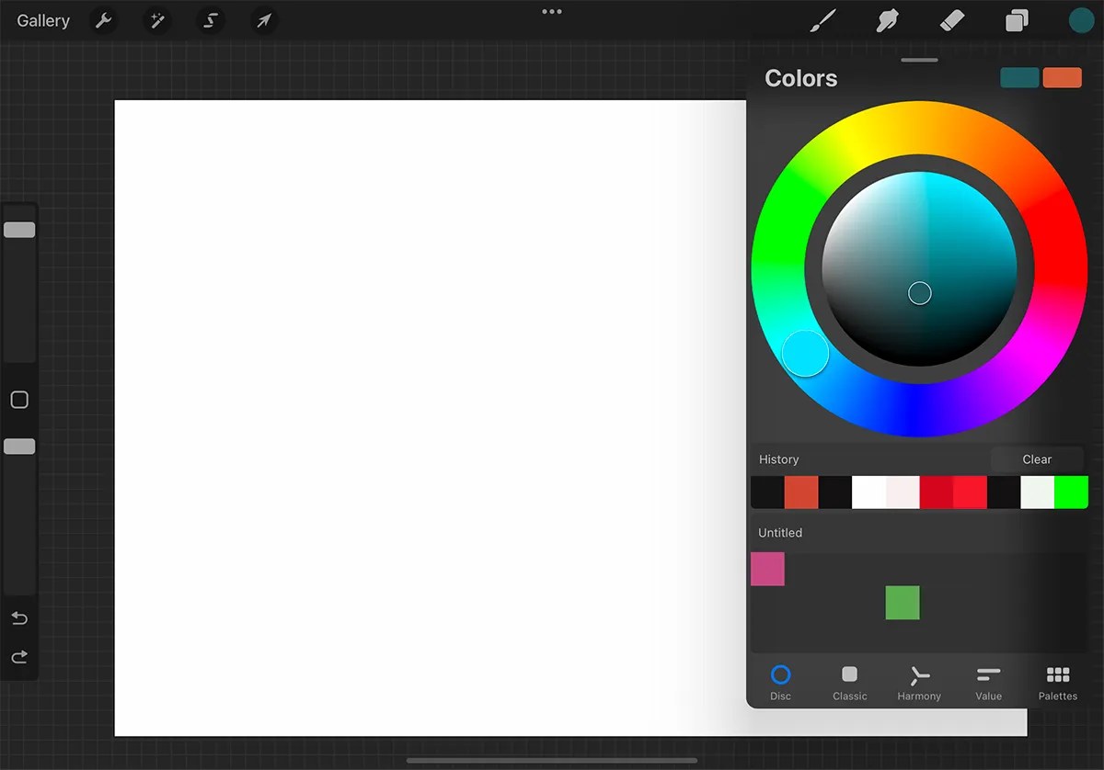Viewport: 1104px width, 770px height.
Task: Select the green swatch in Untitled palette
Action: pos(903,603)
